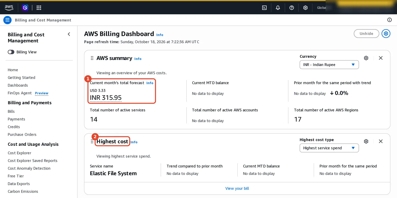Open AWS summary widget settings gear
The height and width of the screenshot is (198, 397).
366,58
